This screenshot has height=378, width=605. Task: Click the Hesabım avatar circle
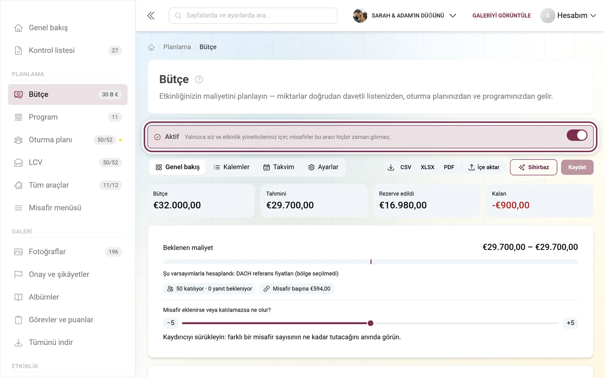tap(547, 16)
